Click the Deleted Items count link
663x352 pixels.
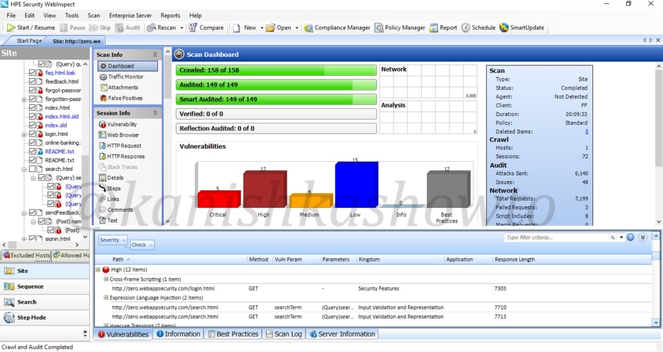pyautogui.click(x=587, y=131)
